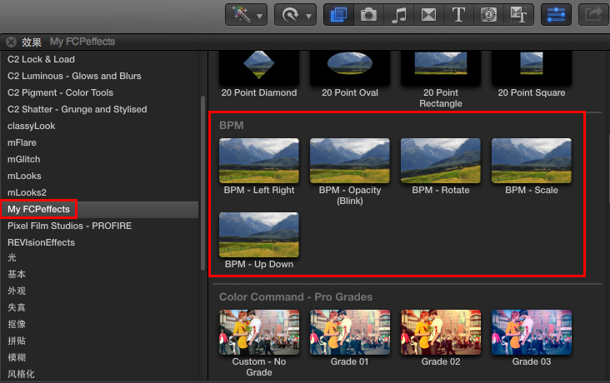Toggle the Inspector sliders button
610x383 pixels.
point(557,15)
